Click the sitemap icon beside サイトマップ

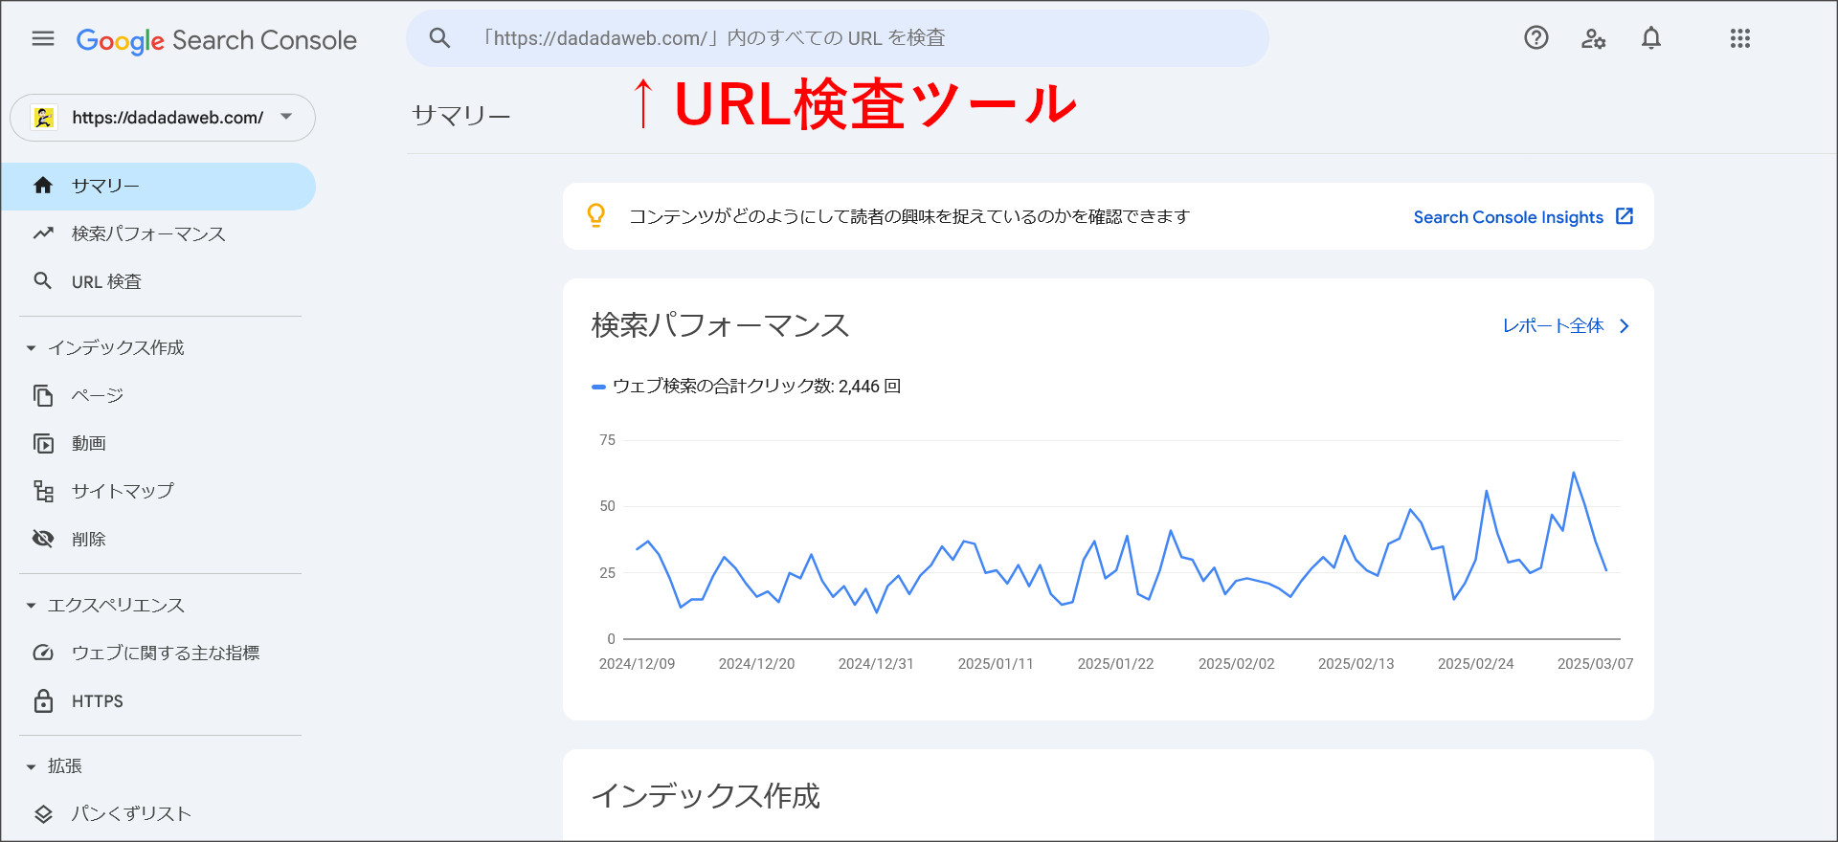click(43, 491)
